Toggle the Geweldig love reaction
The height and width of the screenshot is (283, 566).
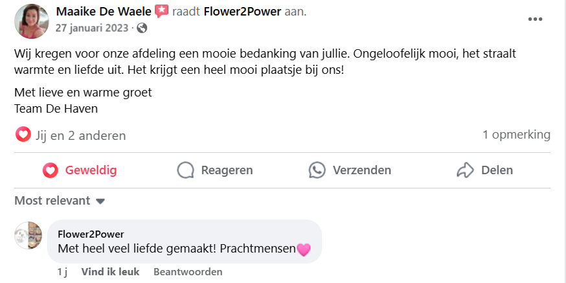click(x=80, y=170)
